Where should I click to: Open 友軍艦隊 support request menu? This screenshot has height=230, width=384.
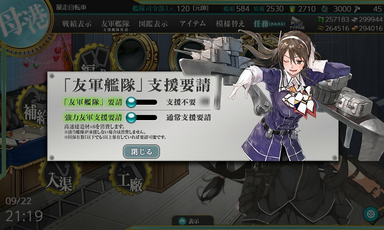tap(115, 24)
